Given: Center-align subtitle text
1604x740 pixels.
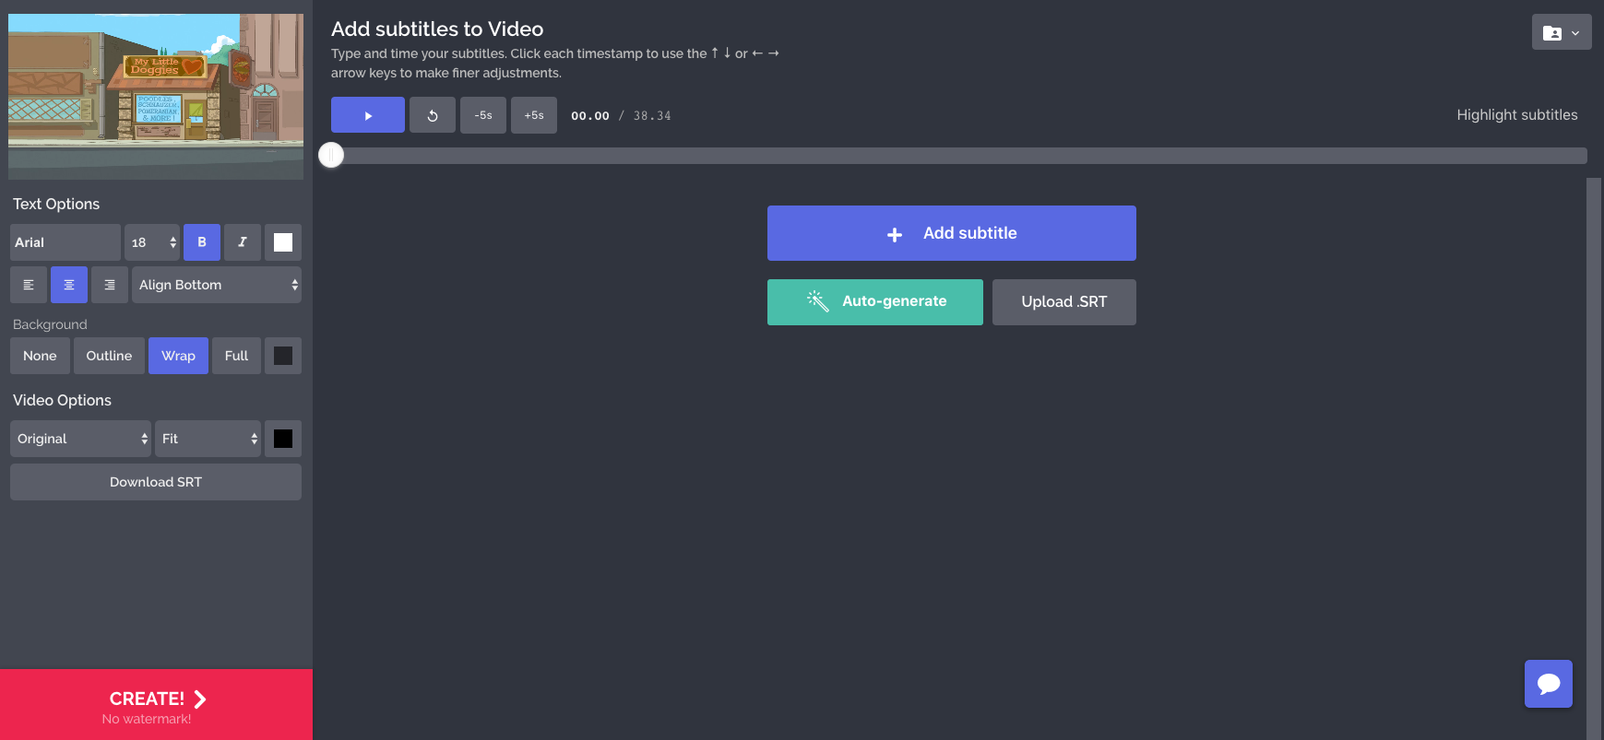Looking at the screenshot, I should click(x=69, y=285).
